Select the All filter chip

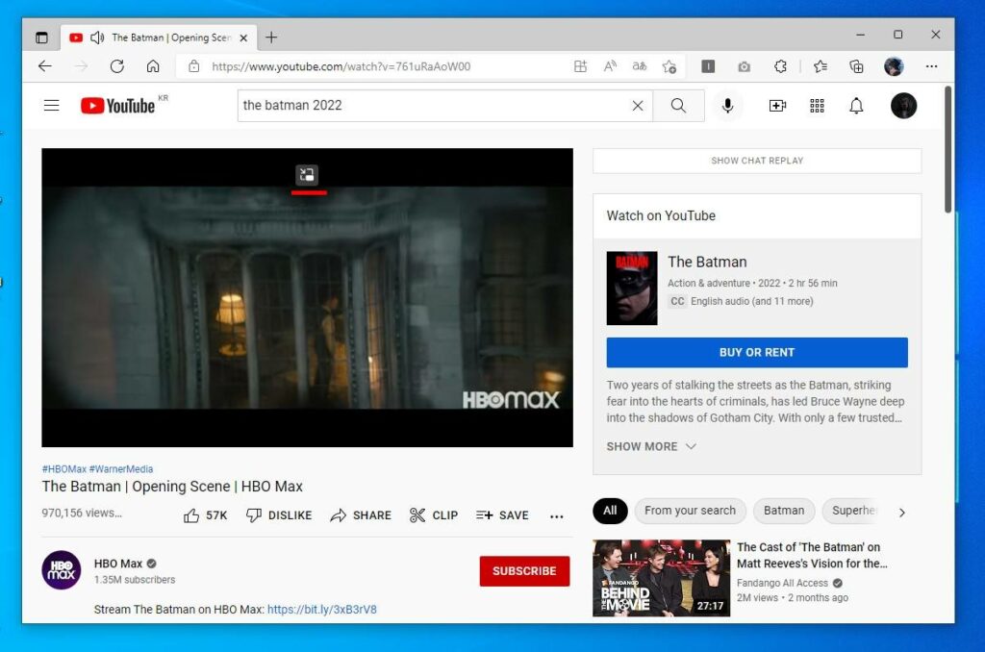[610, 511]
